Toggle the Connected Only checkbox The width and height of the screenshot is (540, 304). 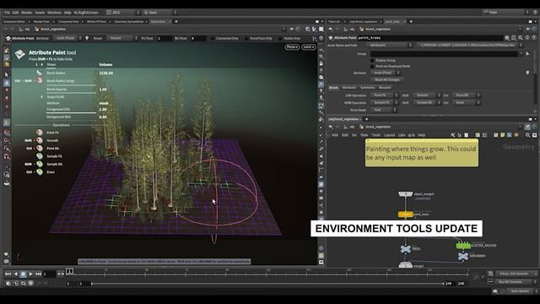tap(213, 39)
